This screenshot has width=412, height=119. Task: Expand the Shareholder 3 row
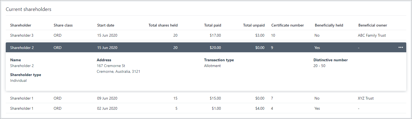pos(22,35)
